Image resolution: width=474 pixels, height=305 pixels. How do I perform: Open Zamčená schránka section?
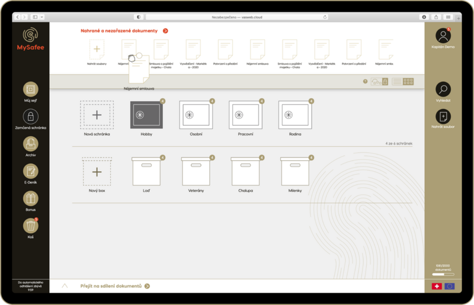click(31, 117)
